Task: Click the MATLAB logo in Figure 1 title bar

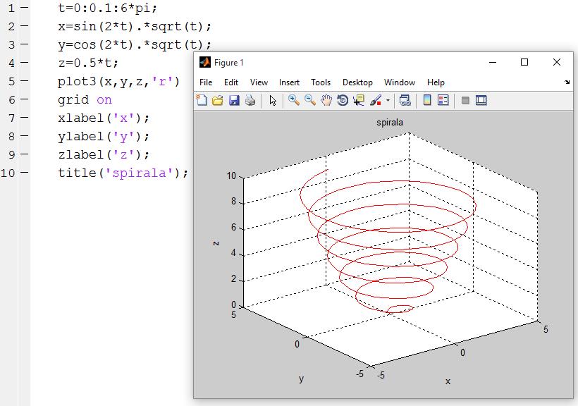Action: coord(205,62)
